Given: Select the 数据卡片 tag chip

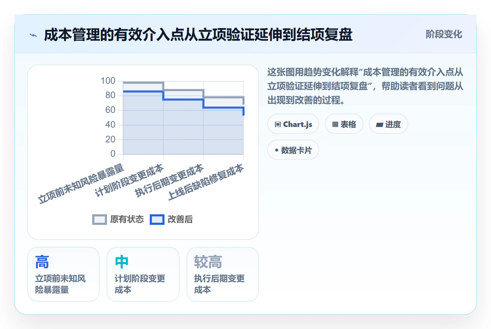Looking at the screenshot, I should (x=293, y=150).
